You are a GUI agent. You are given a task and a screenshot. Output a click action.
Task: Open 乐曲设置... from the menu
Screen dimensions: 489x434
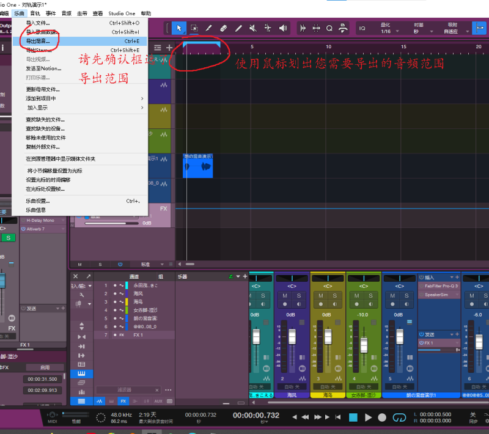[38, 200]
